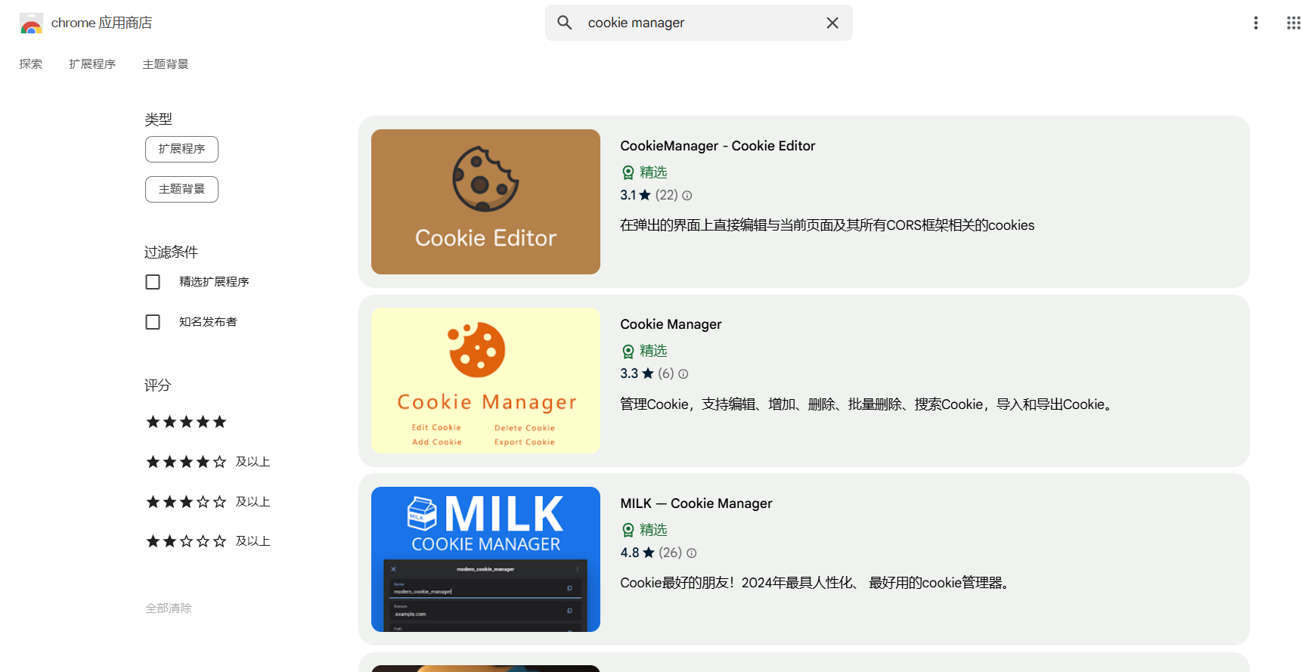This screenshot has height=672, width=1302.
Task: Click rating info icon next to (6)
Action: pos(684,373)
